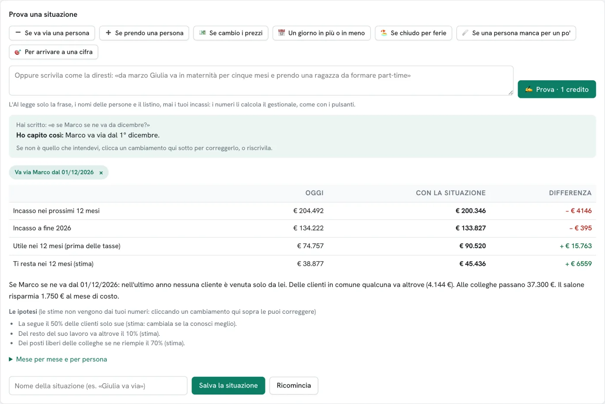
Task: Click the value '€ 200.346'
Action: pos(471,211)
